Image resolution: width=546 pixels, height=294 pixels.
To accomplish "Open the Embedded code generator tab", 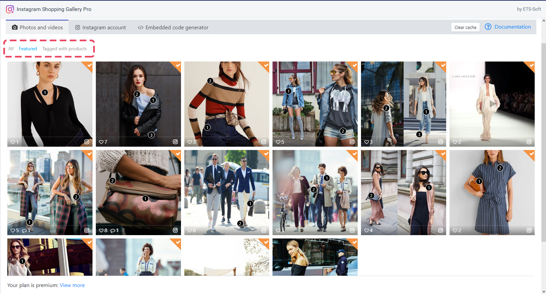I will (x=173, y=27).
